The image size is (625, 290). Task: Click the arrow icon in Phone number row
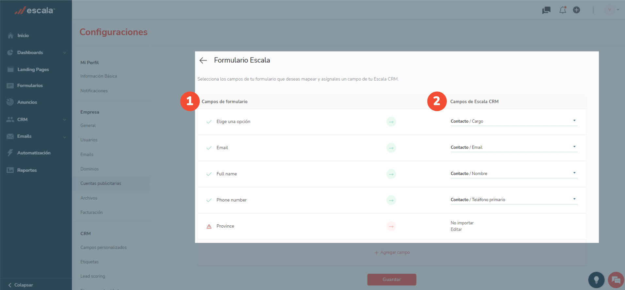(391, 200)
